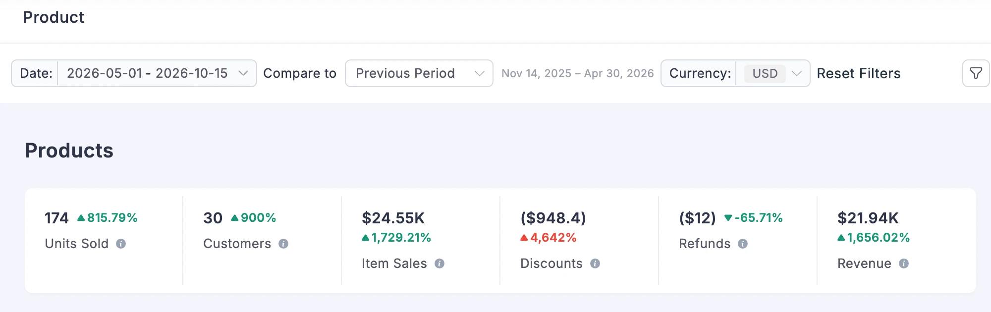This screenshot has width=991, height=312.
Task: Open the Date range dropdown
Action: [x=134, y=73]
